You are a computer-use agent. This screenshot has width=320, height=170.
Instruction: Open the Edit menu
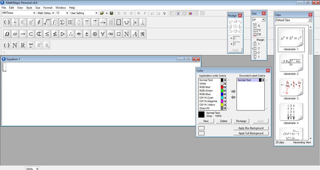(12, 7)
